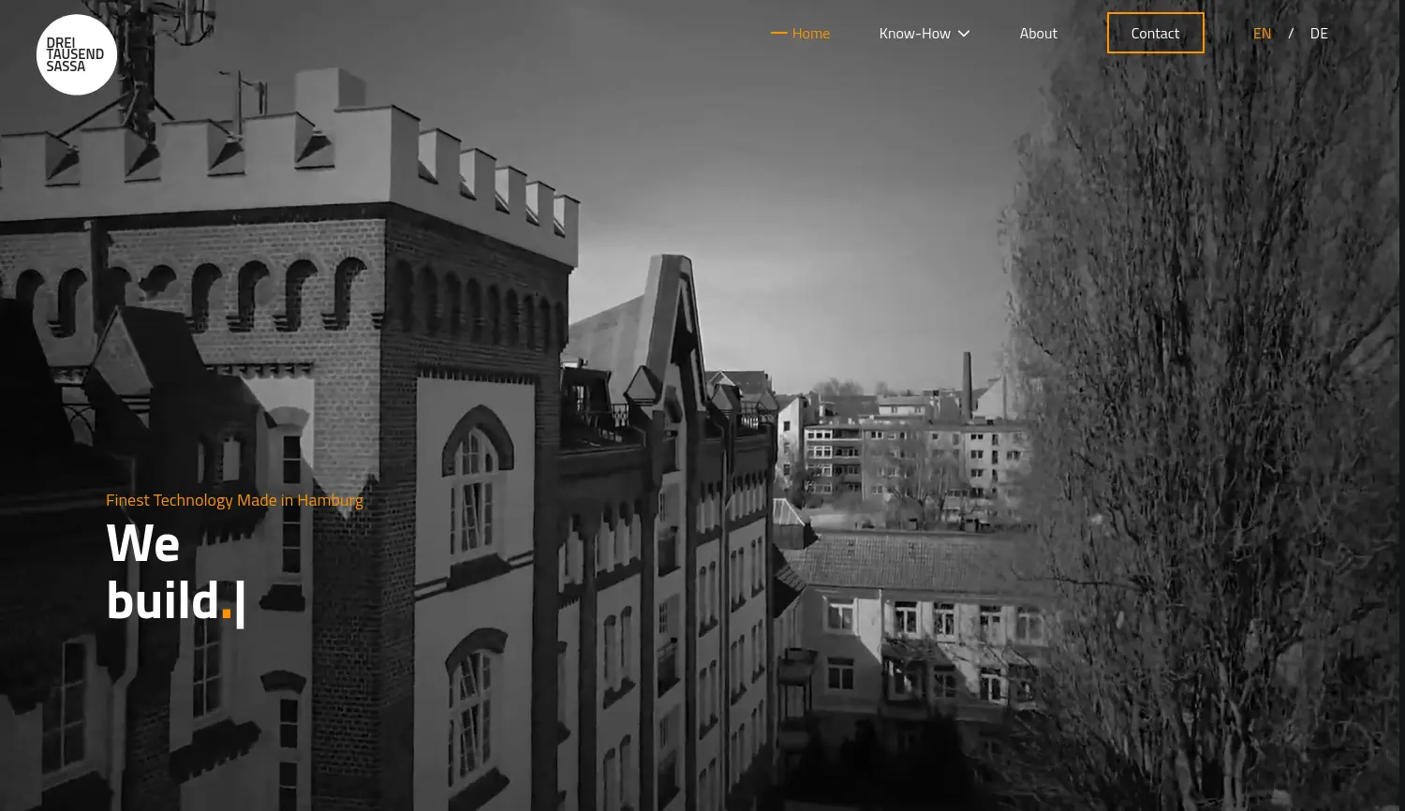The width and height of the screenshot is (1405, 811).
Task: Click the Dreitausendsassa circular logo
Action: (x=76, y=54)
